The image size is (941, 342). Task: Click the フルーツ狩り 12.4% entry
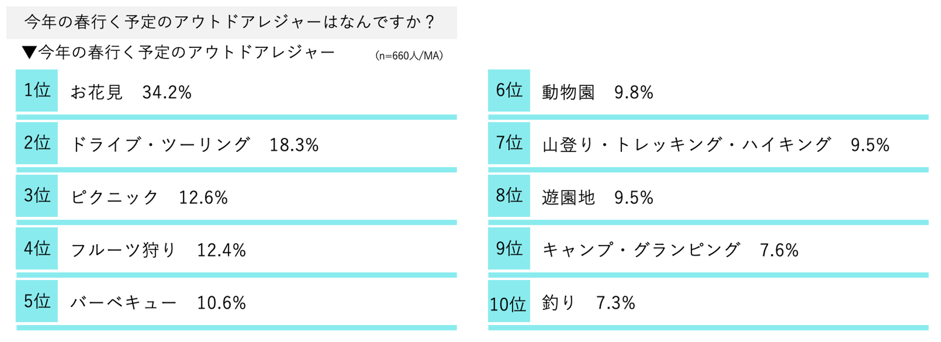[158, 250]
